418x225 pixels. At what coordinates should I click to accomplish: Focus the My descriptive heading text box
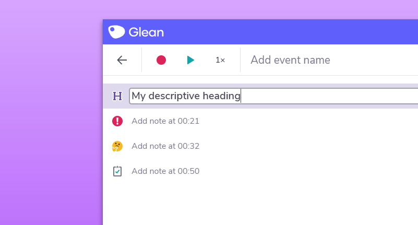[x=313, y=96]
